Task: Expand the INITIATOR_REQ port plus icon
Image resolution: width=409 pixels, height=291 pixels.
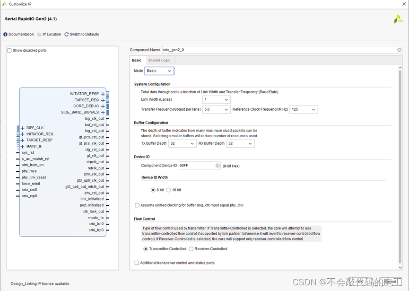Action: (22, 134)
